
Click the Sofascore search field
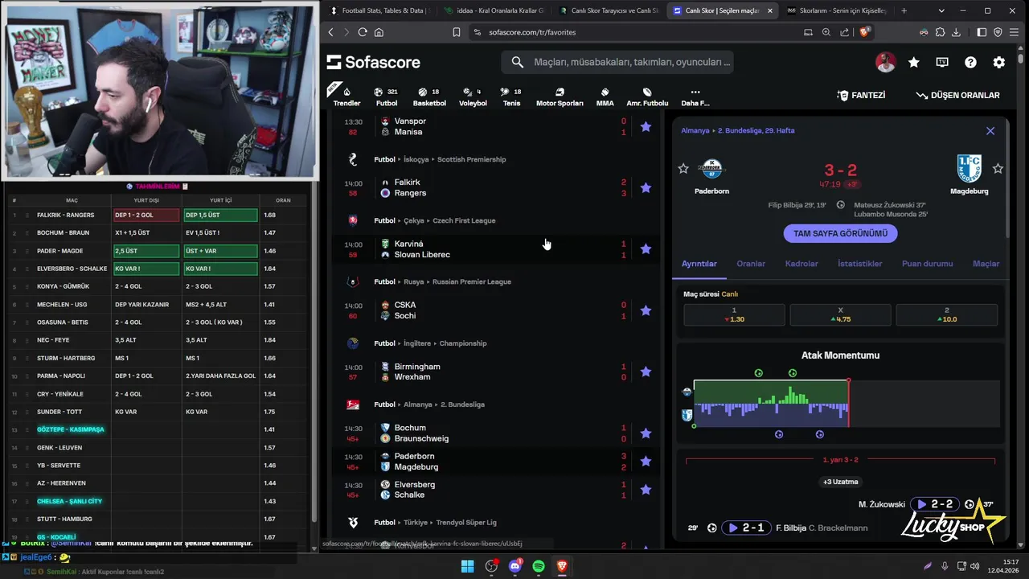[617, 62]
